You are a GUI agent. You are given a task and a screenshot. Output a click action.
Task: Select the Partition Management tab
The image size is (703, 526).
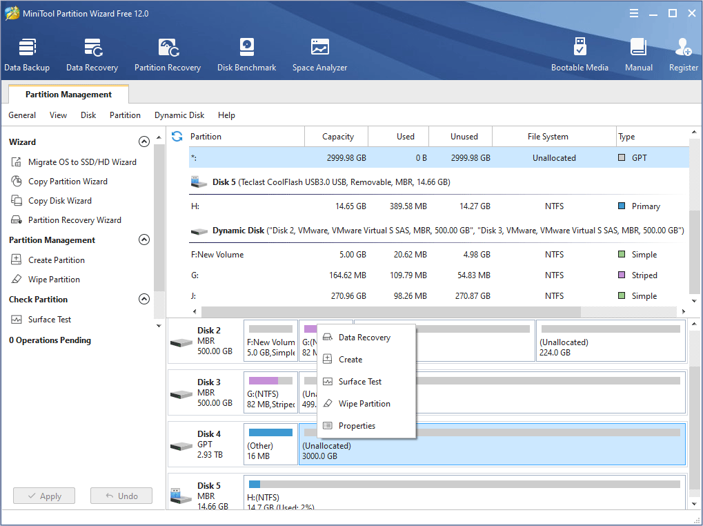[x=68, y=94]
